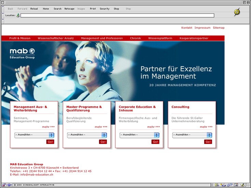Viewport: 251px width, 188px height.
Task: Open Wissenschaftlicher Ansatz in the red navigation bar
Action: [x=56, y=38]
